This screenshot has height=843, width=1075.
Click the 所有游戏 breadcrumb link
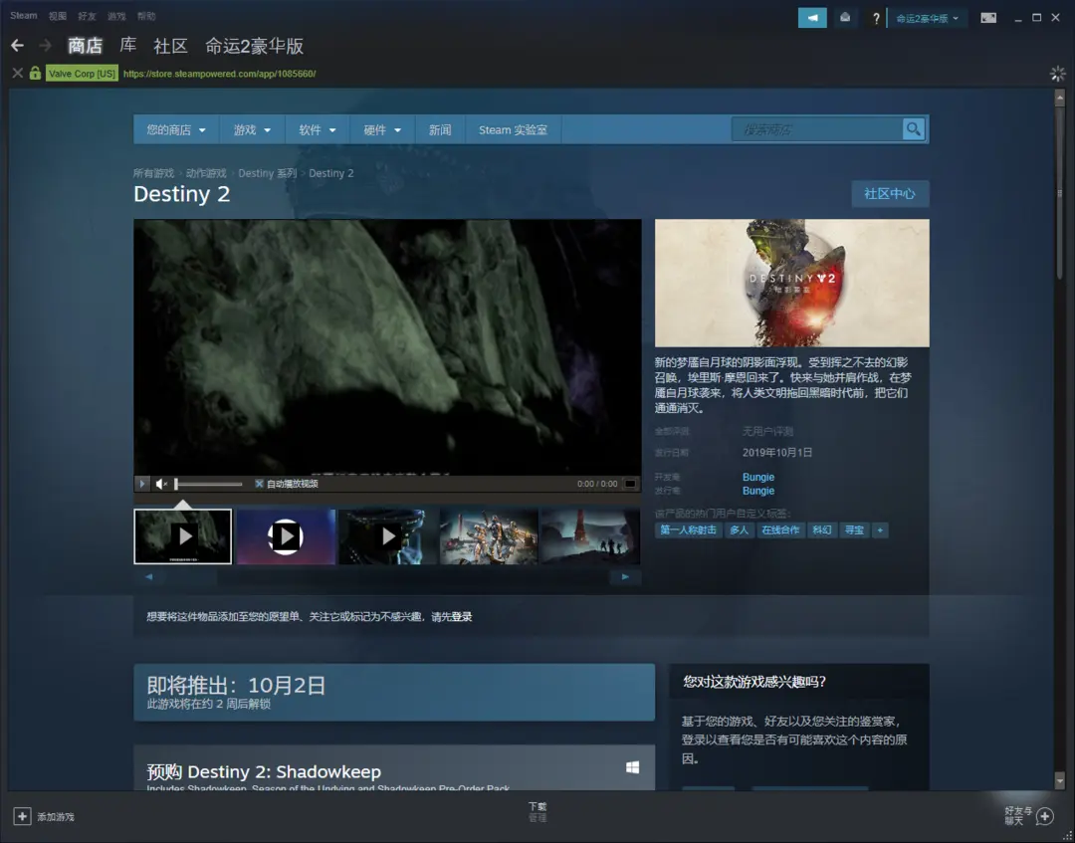(x=153, y=173)
